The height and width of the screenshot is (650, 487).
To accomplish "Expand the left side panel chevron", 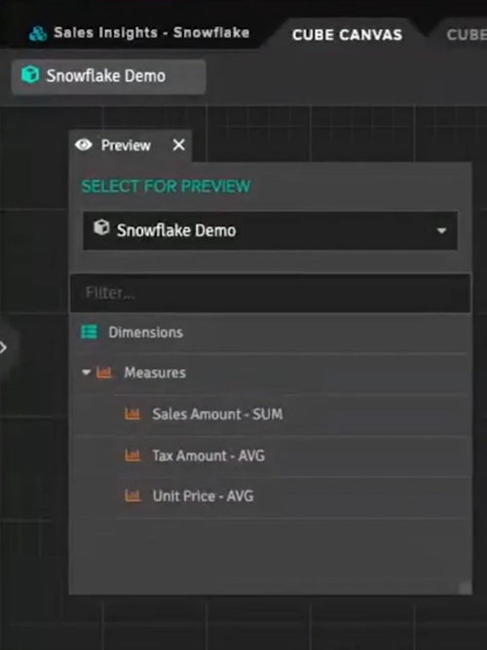I will click(4, 347).
